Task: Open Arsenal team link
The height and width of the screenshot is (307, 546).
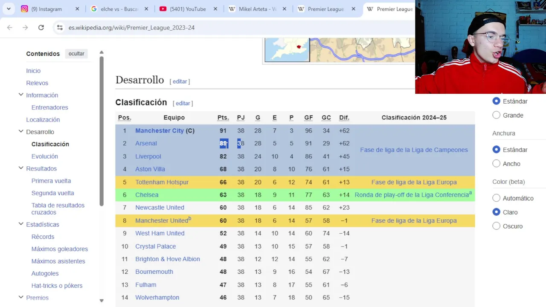Action: 146,143
